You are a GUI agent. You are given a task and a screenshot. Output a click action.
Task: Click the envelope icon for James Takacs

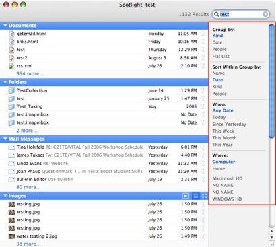click(11, 155)
